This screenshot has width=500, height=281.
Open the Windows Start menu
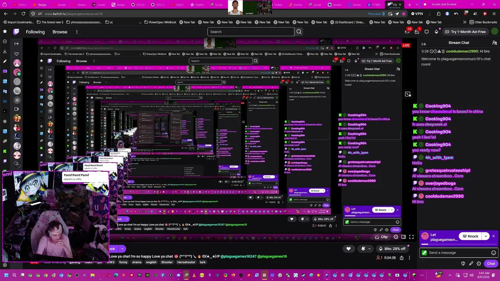pos(6,275)
